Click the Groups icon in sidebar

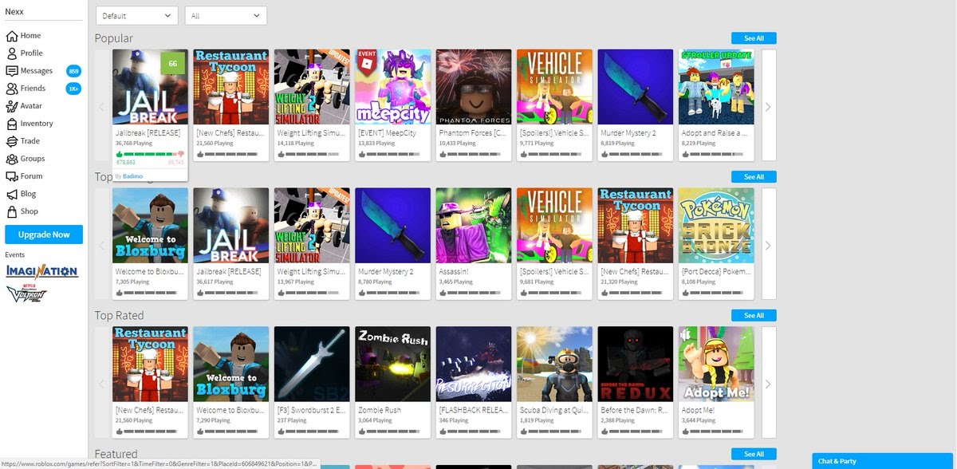12,159
